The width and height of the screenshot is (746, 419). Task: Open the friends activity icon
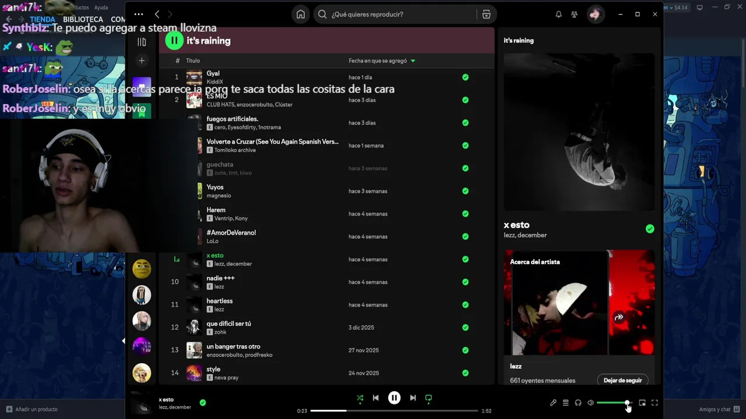[575, 15]
